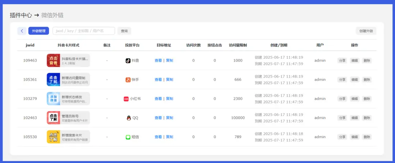This screenshot has height=163, width=395.
Task: Click 查看 link in row 109463
Action: (x=158, y=61)
